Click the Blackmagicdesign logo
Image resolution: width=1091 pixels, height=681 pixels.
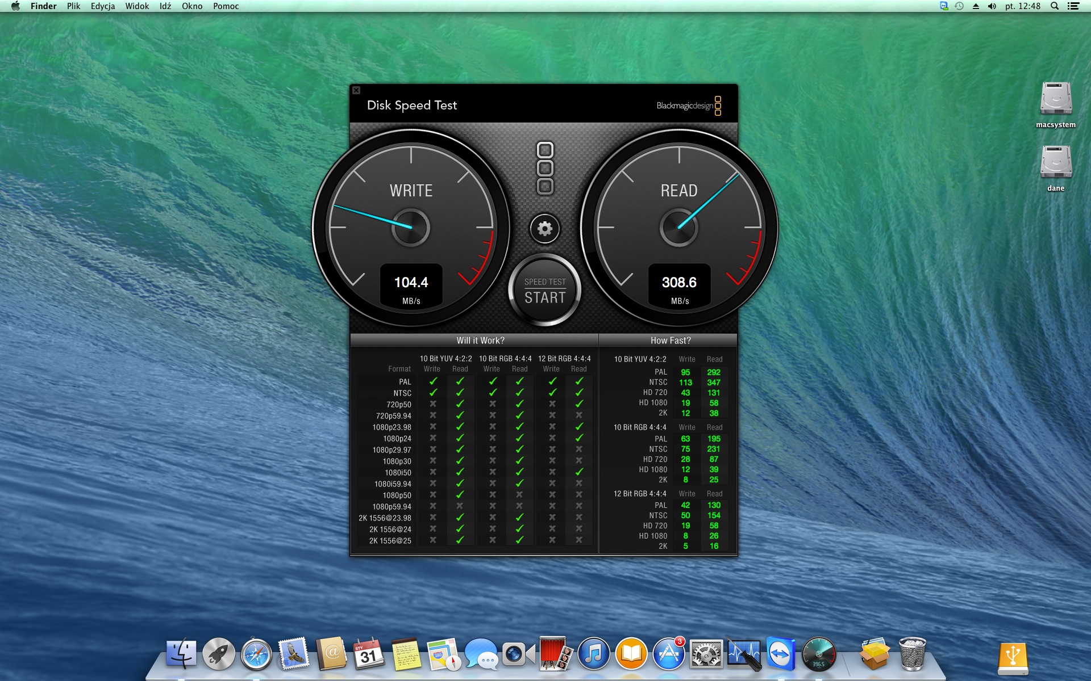pyautogui.click(x=689, y=106)
